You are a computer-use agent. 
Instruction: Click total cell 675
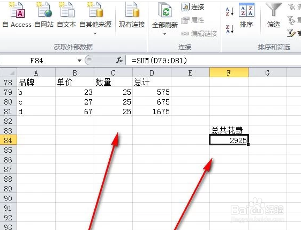(x=152, y=102)
